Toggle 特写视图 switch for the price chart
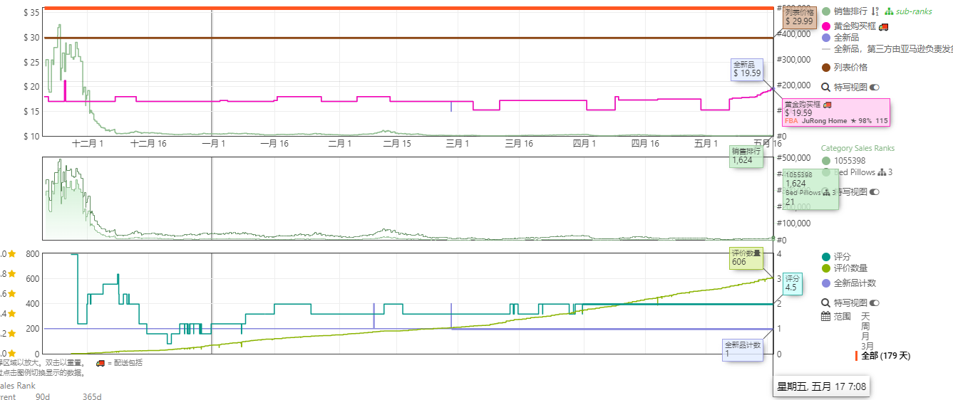 tap(875, 88)
